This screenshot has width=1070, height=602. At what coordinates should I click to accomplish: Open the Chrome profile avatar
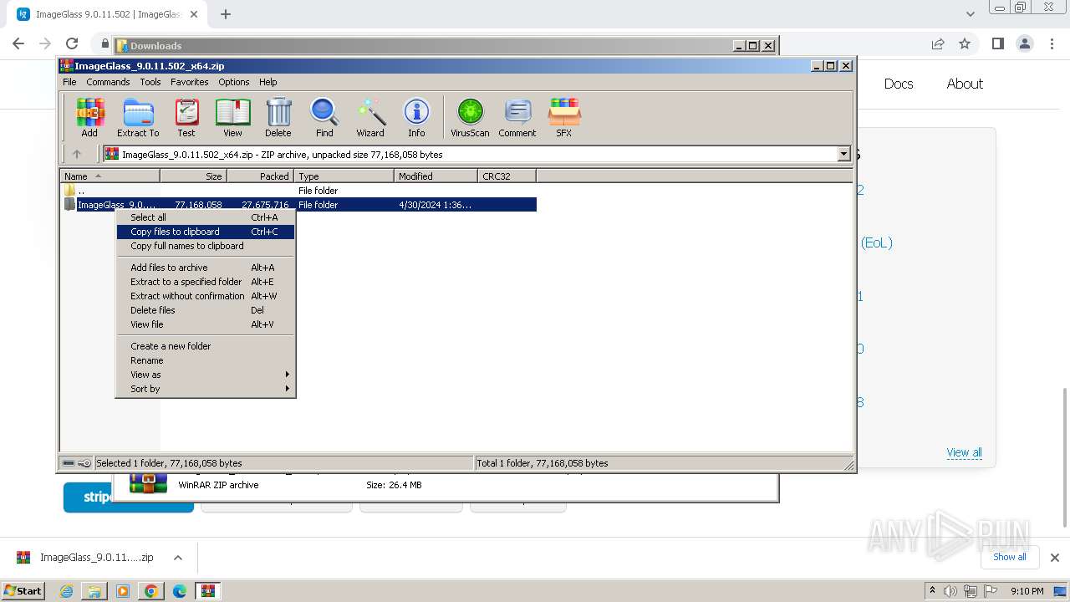pos(1024,44)
